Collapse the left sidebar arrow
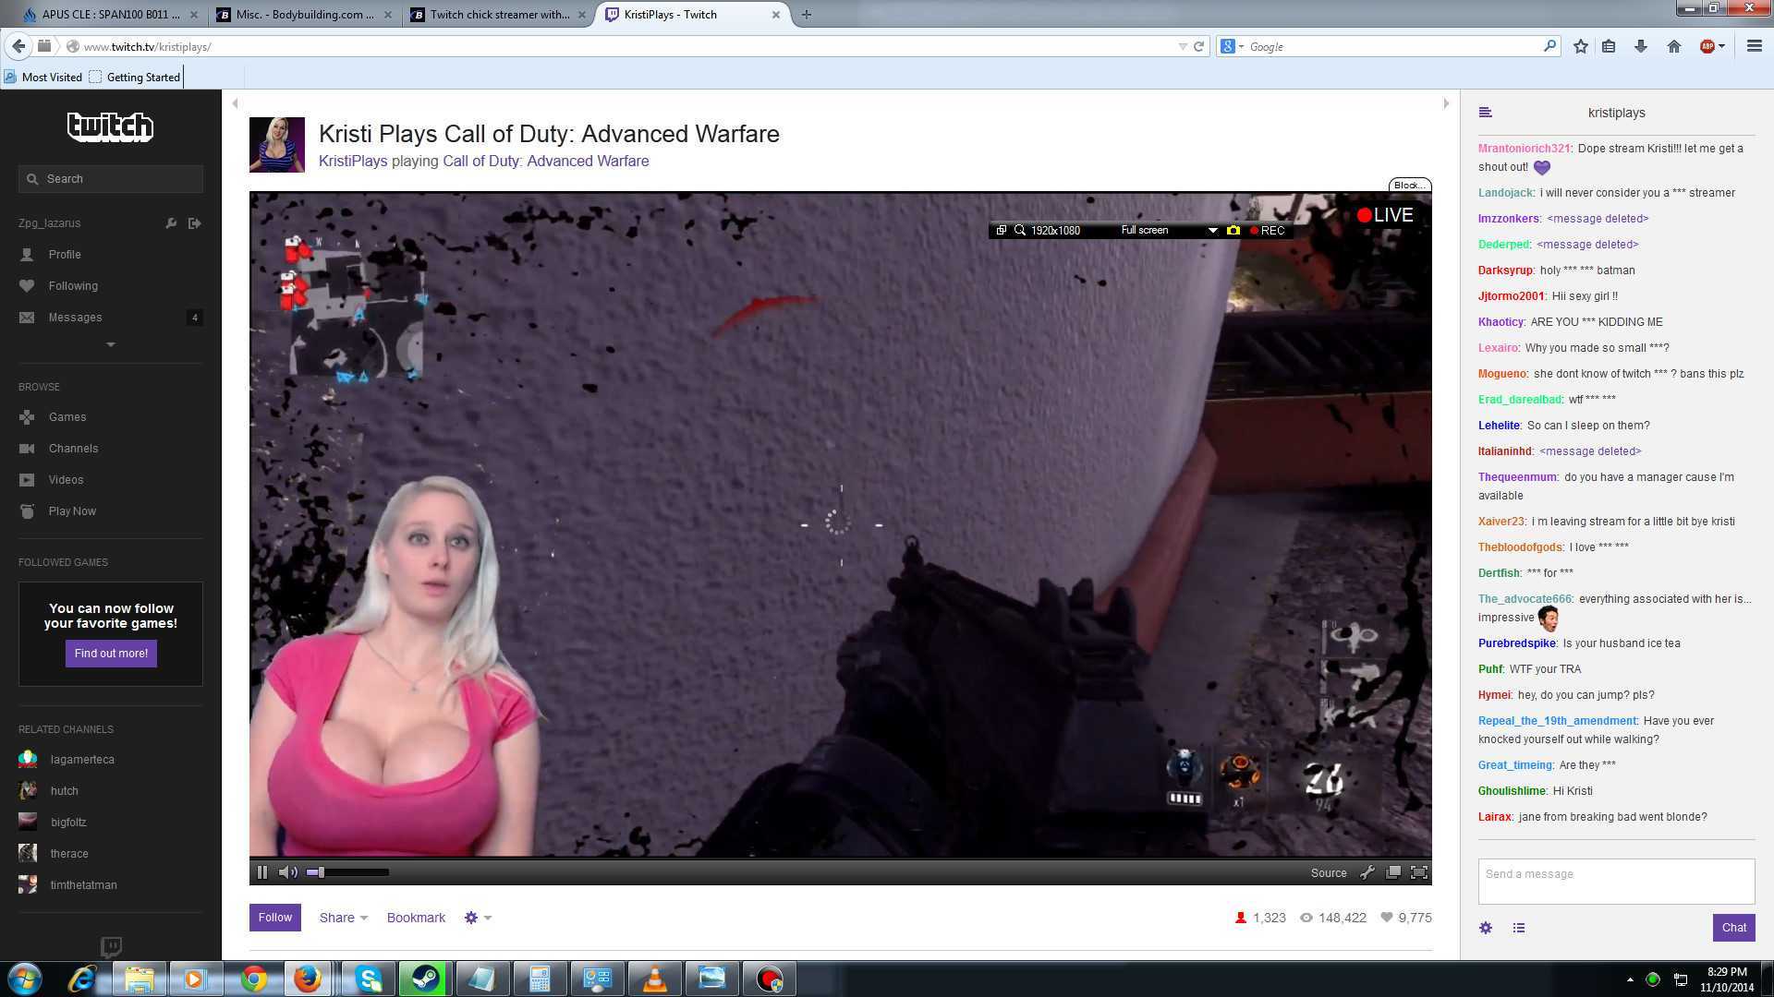This screenshot has width=1774, height=997. tap(235, 103)
